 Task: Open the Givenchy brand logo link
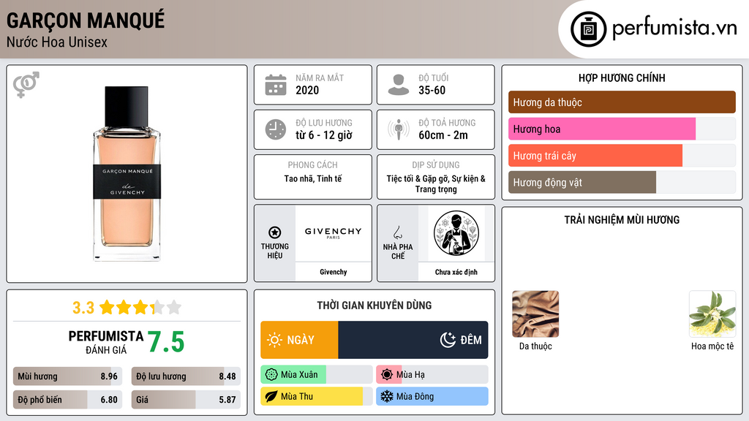point(334,233)
